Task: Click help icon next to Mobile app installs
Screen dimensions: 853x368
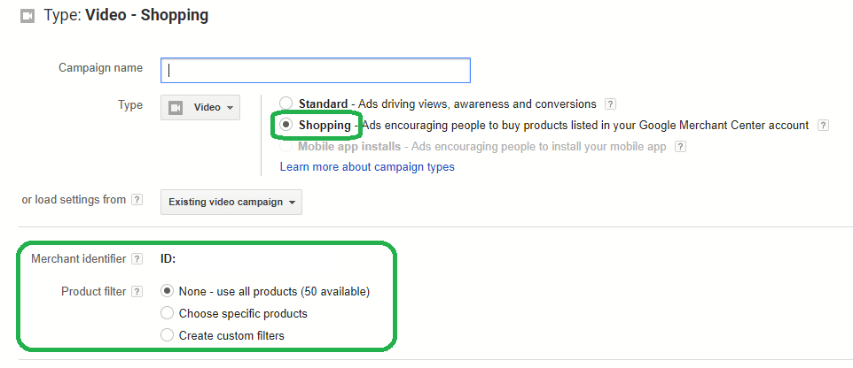Action: click(680, 147)
